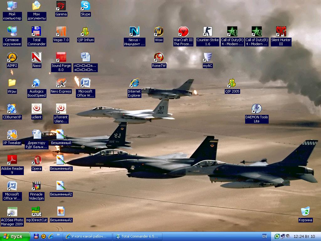Click the Opera browser shortcut

pyautogui.click(x=36, y=160)
